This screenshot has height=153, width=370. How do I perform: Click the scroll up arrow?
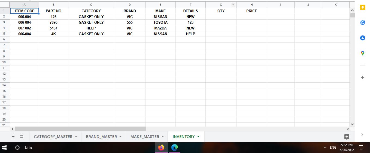tap(352, 10)
